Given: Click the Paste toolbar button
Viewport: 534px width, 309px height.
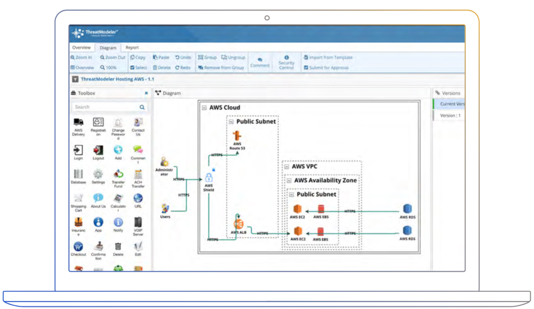Looking at the screenshot, I should (161, 57).
